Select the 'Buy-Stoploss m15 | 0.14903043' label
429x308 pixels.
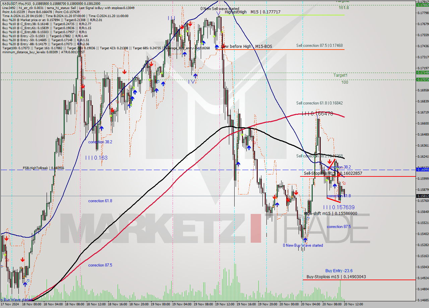coord(336,277)
